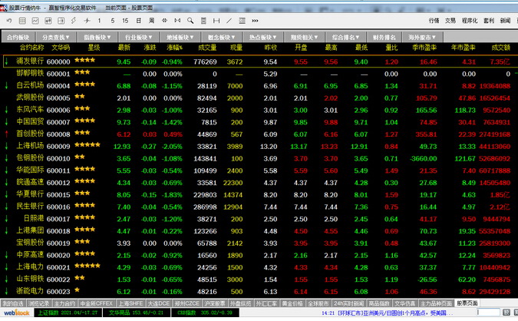Switch to the 我的自选 tab
518x321 pixels.
[12, 303]
